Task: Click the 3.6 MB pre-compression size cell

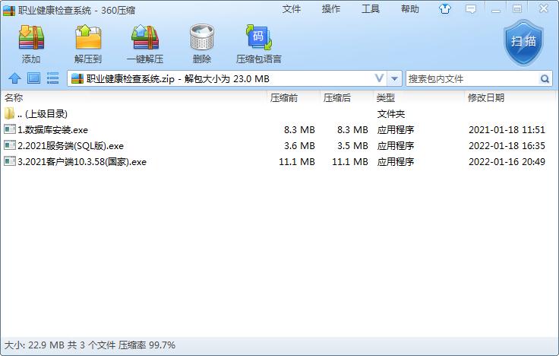Action: coord(299,146)
